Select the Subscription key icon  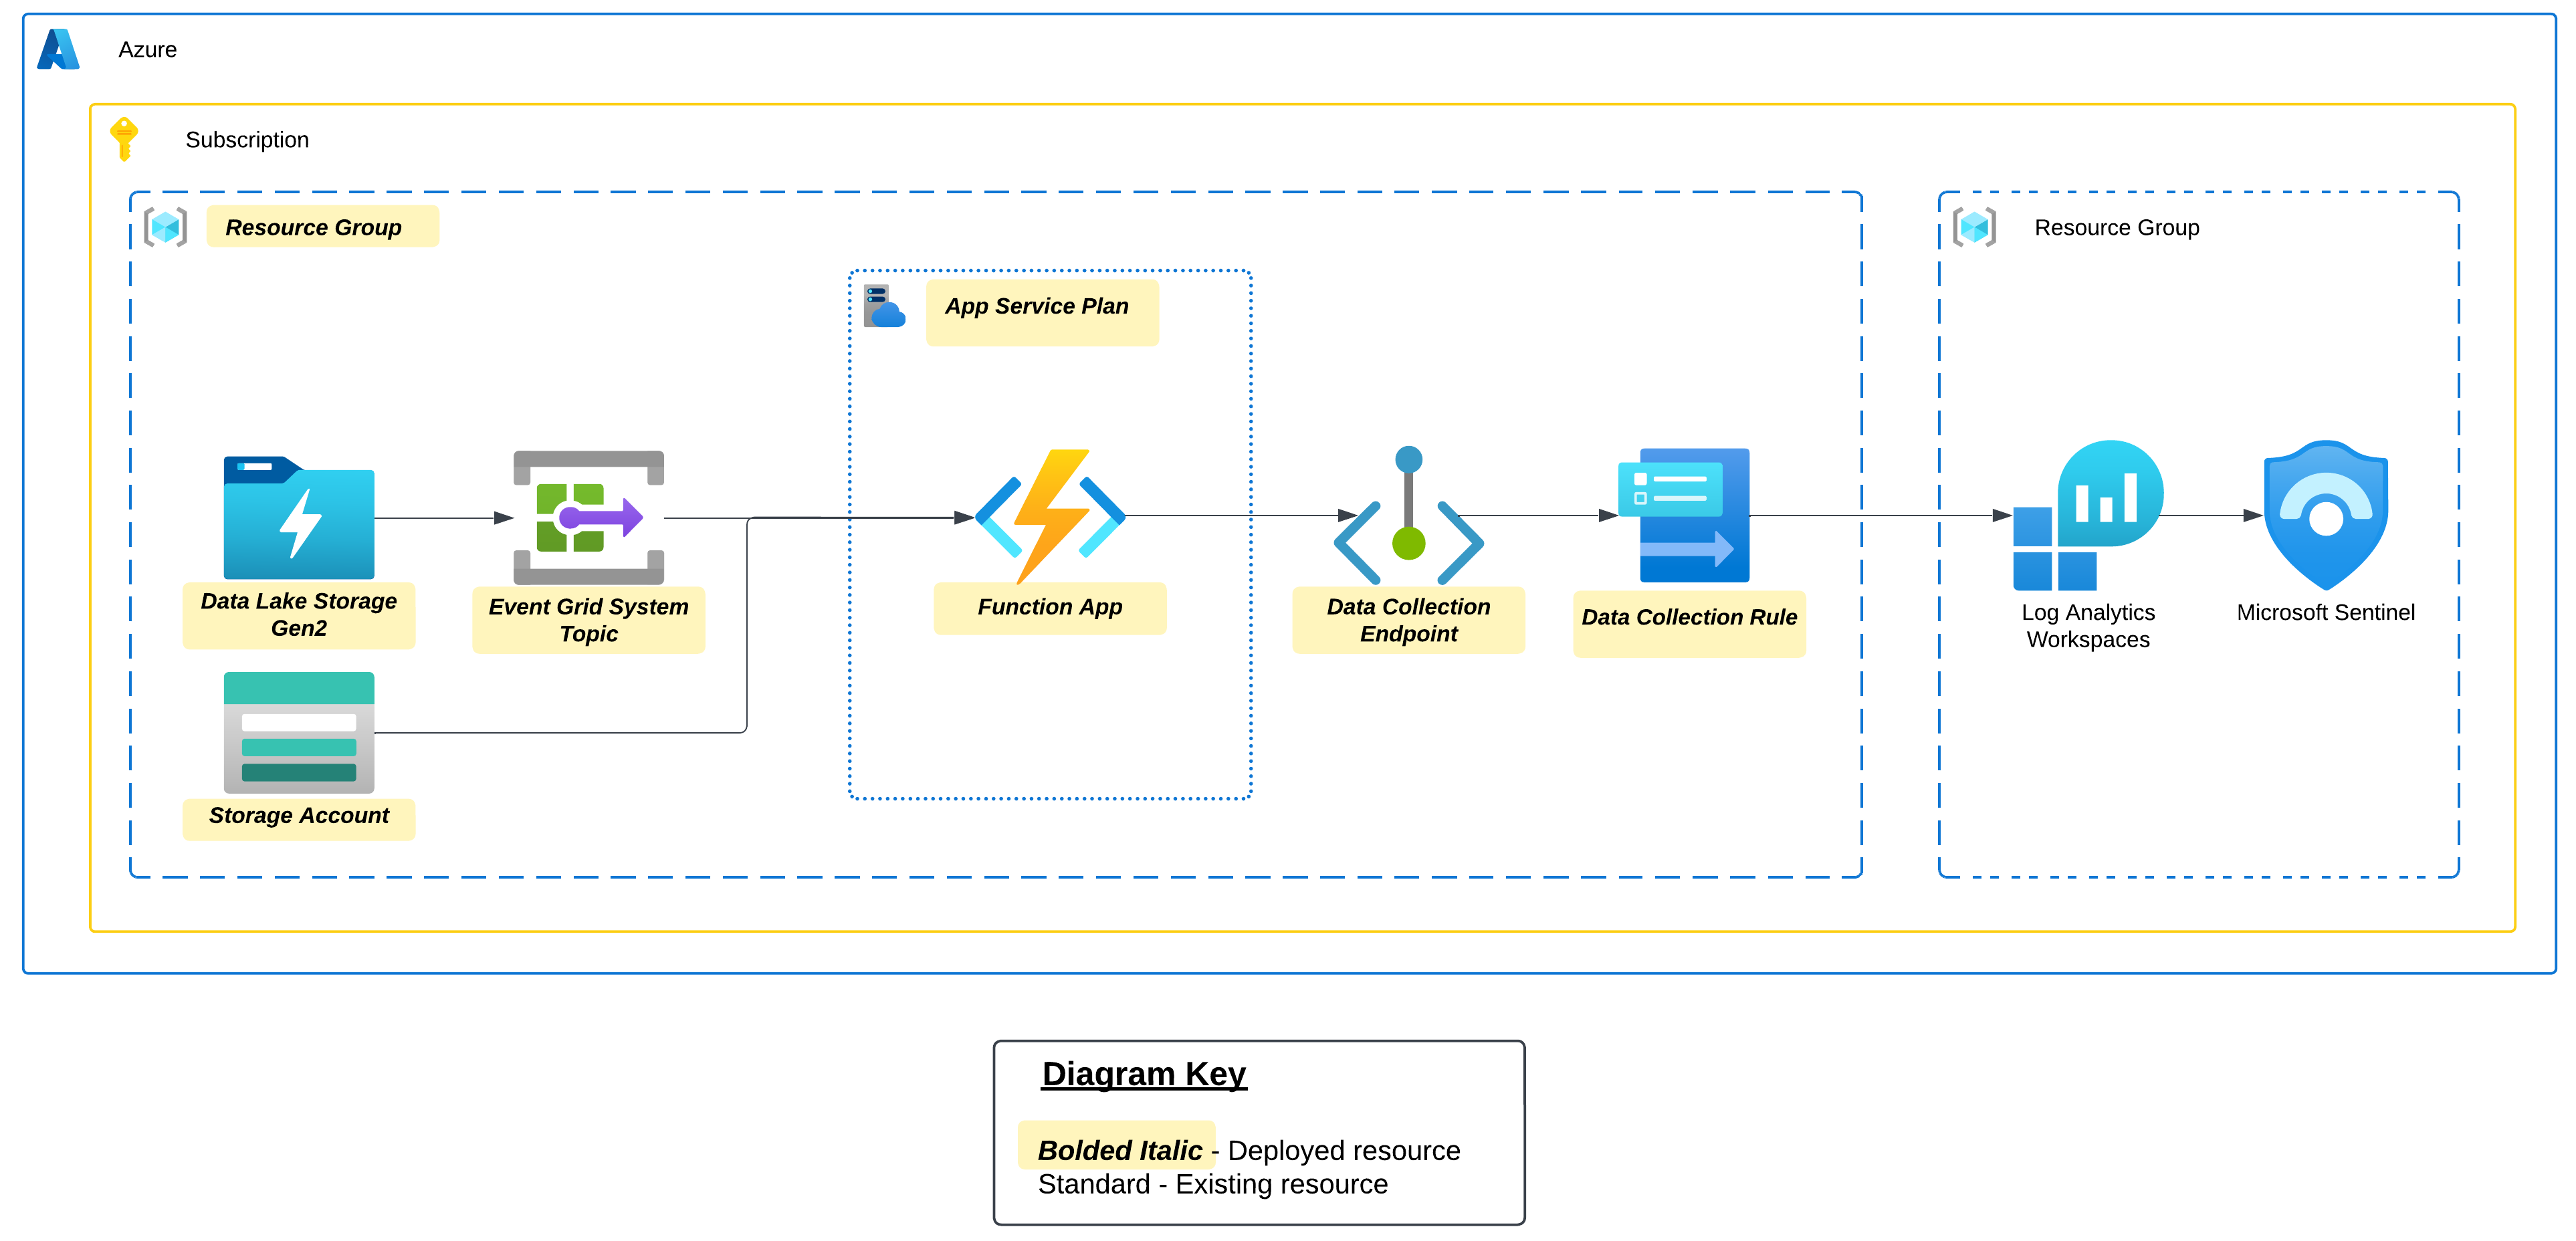pyautogui.click(x=123, y=139)
